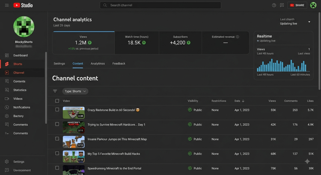Click the main page vertical scrollbar
Screen dimensions: 321x175
pos(319,51)
